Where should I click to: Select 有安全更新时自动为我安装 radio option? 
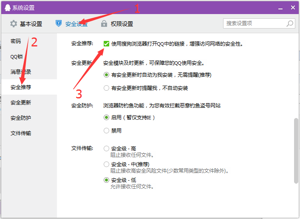click(x=106, y=75)
